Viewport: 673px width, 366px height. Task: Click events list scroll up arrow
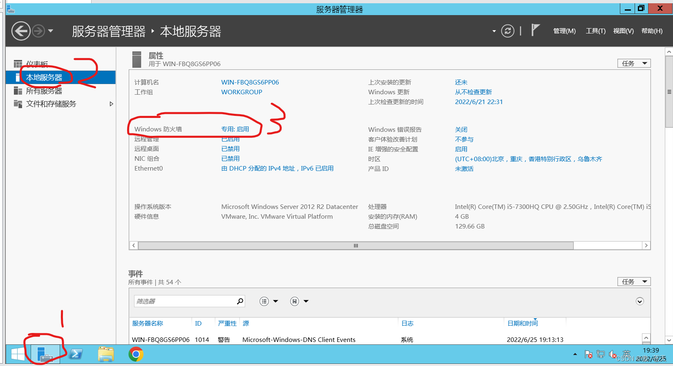tap(646, 338)
